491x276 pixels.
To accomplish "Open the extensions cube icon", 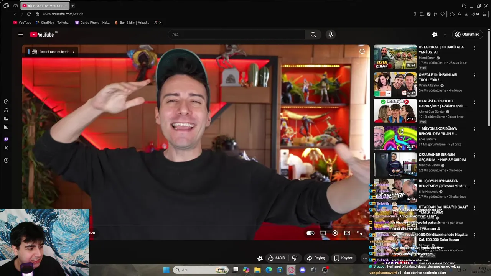I will coord(452,14).
